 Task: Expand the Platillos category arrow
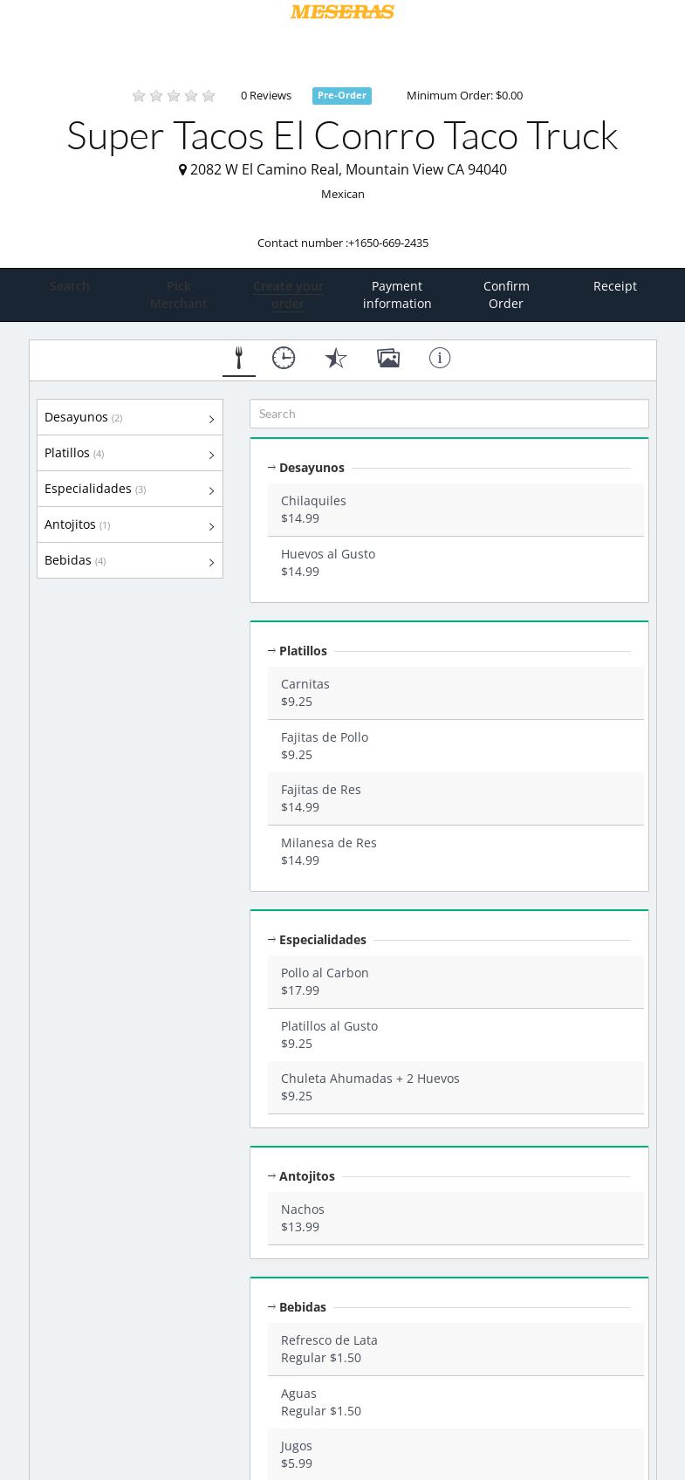point(211,455)
